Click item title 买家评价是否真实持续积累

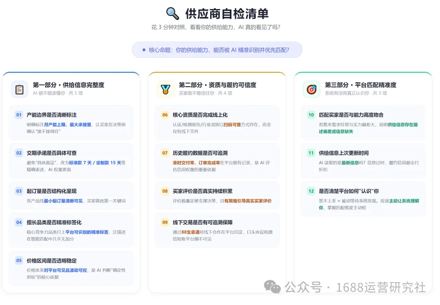click(x=202, y=191)
